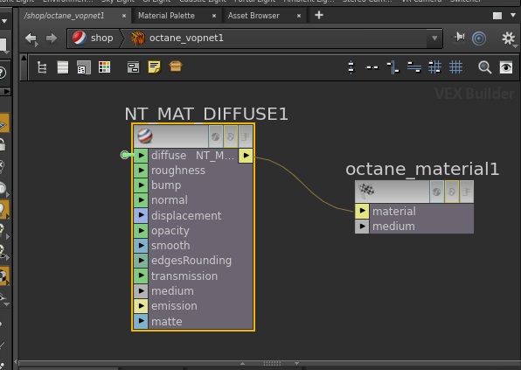Switch to the Material Palette tab

coord(166,16)
